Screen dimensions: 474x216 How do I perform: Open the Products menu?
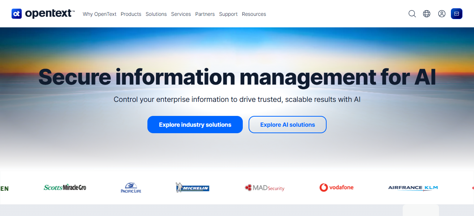(131, 14)
